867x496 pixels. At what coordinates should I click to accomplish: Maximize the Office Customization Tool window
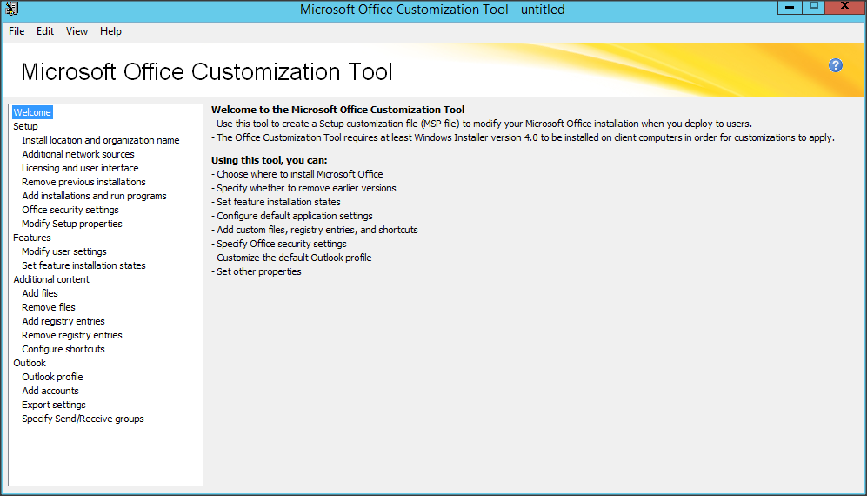pyautogui.click(x=813, y=7)
